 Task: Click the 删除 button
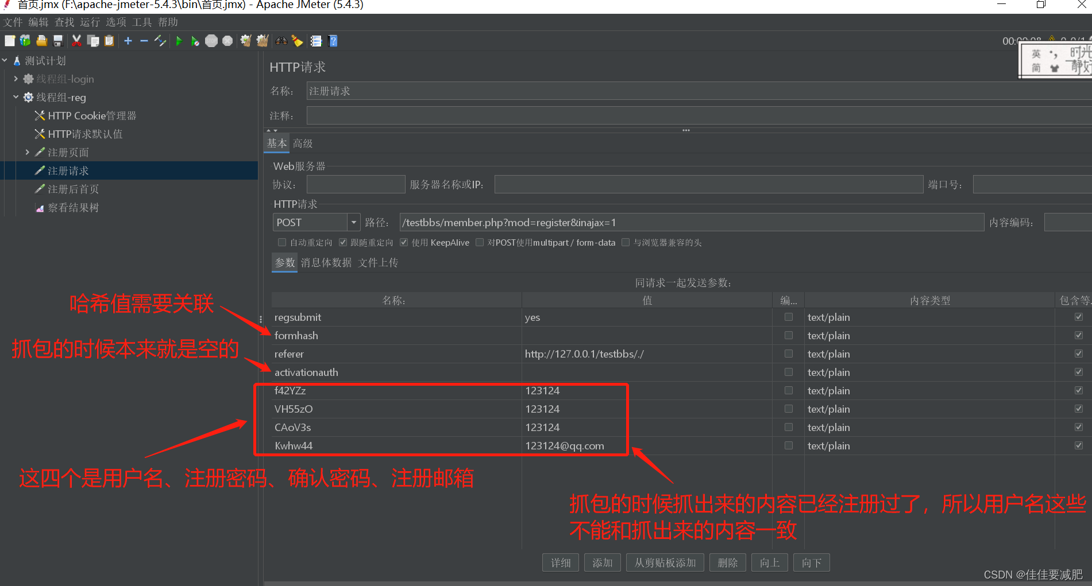tap(727, 562)
